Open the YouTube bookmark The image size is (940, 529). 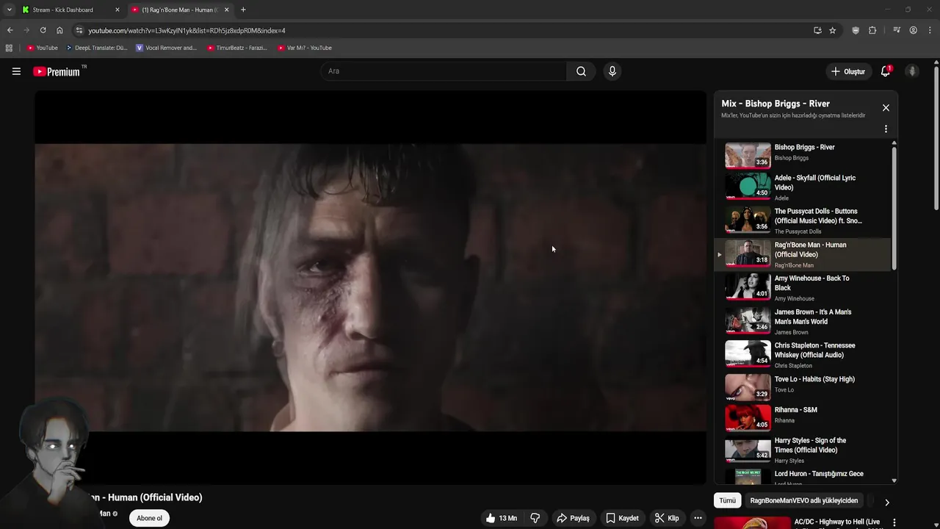(x=42, y=48)
